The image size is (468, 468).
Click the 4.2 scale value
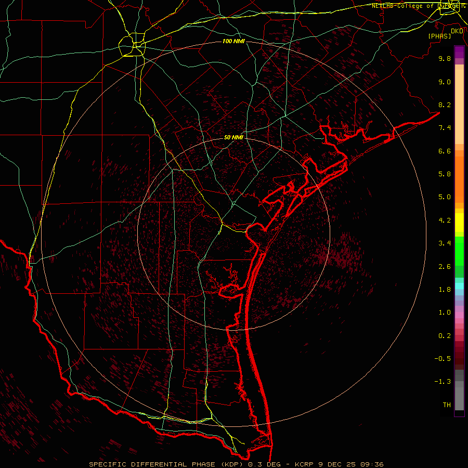[445, 220]
